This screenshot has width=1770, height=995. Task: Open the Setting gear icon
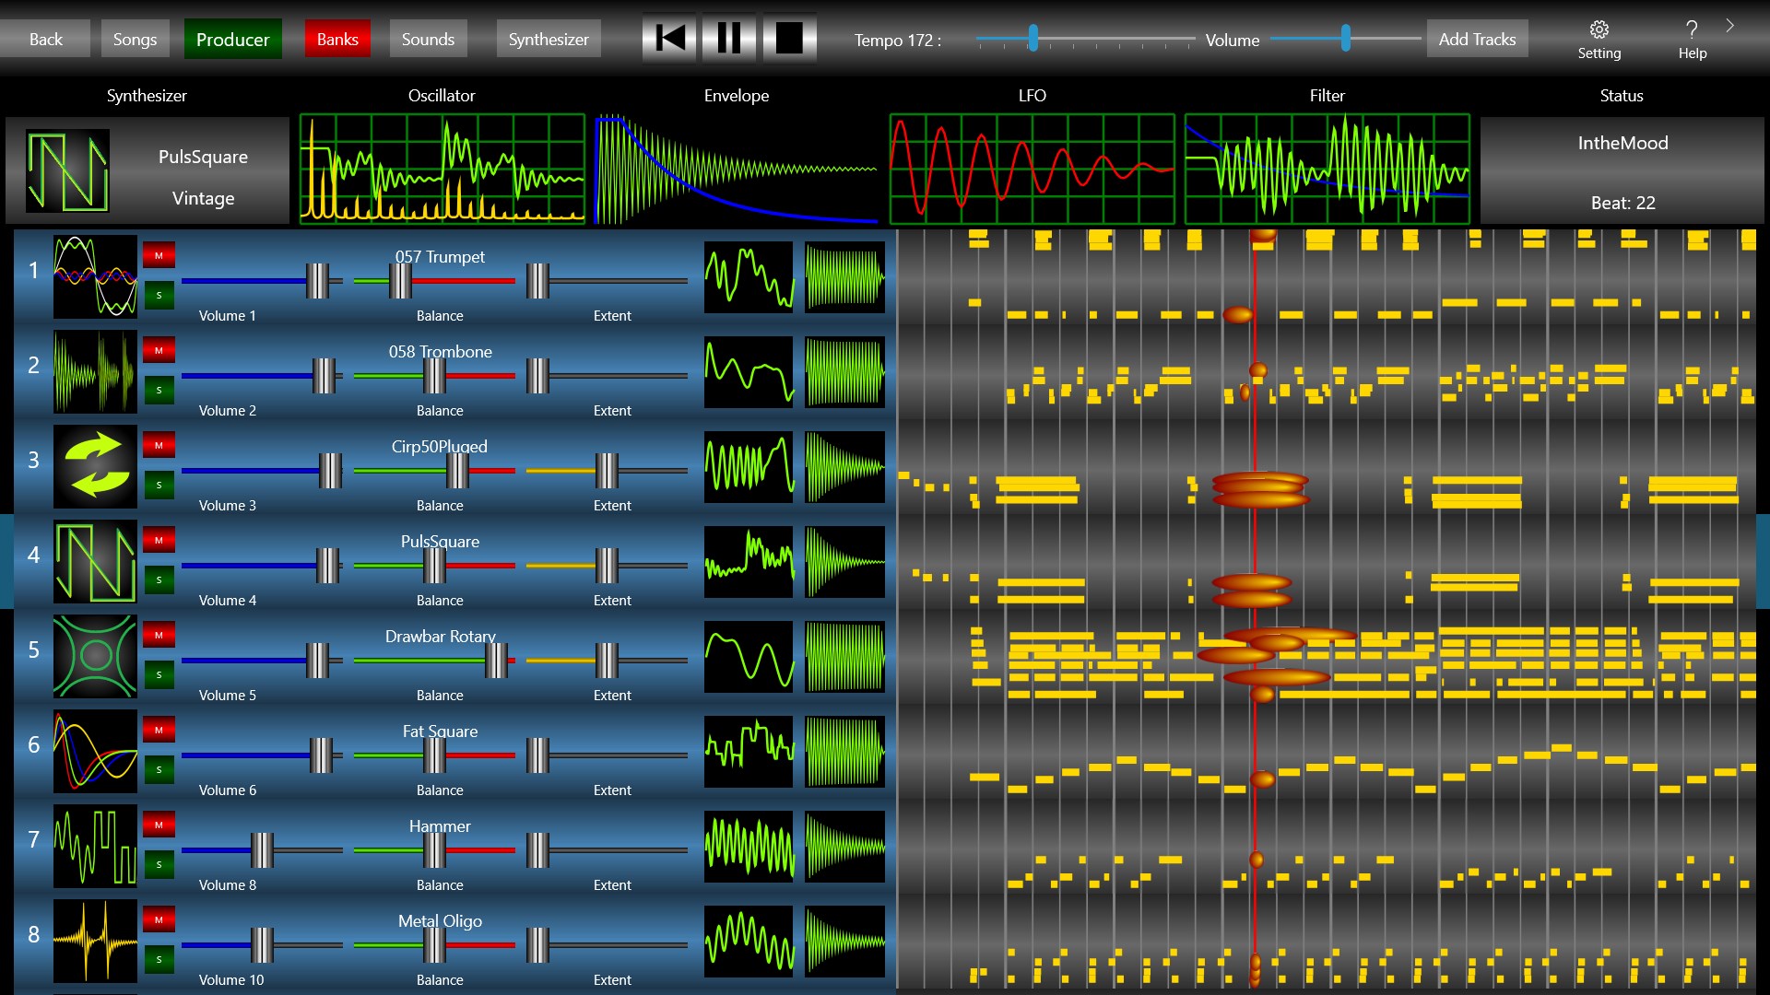[x=1599, y=29]
